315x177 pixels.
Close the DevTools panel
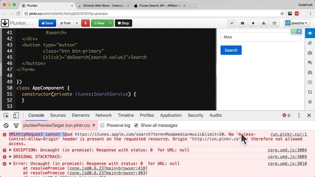click(x=309, y=116)
